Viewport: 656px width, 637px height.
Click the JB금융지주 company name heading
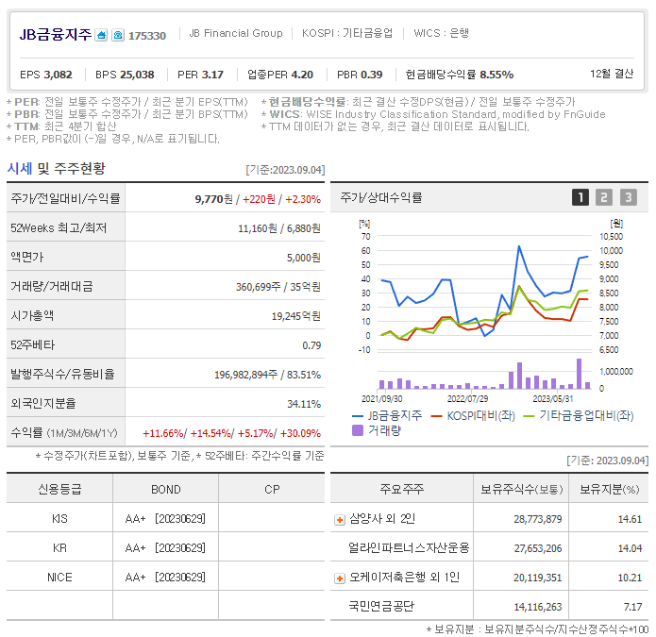56,34
